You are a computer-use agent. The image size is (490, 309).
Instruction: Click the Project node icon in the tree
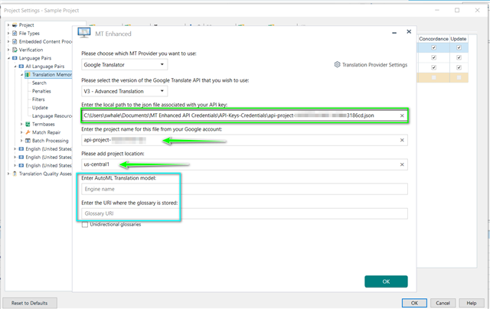[x=15, y=25]
